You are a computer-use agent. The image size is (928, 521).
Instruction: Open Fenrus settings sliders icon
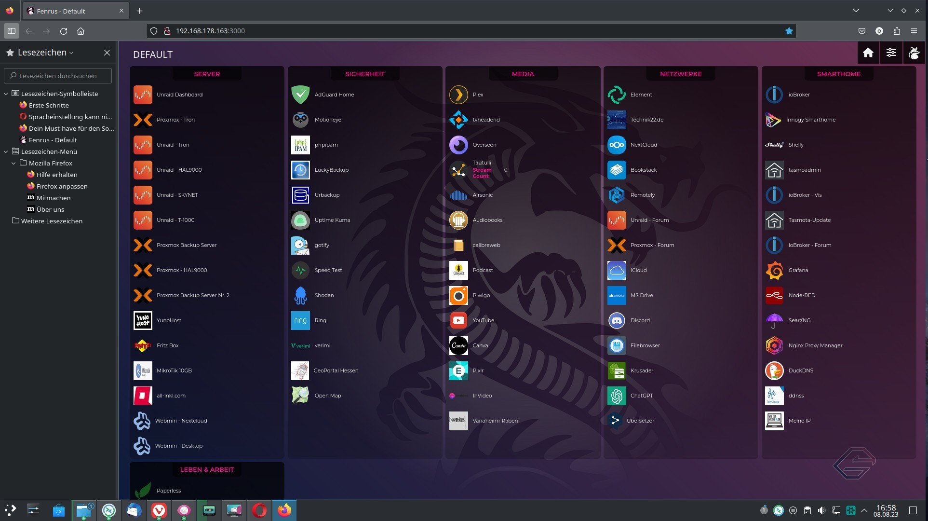click(x=891, y=53)
